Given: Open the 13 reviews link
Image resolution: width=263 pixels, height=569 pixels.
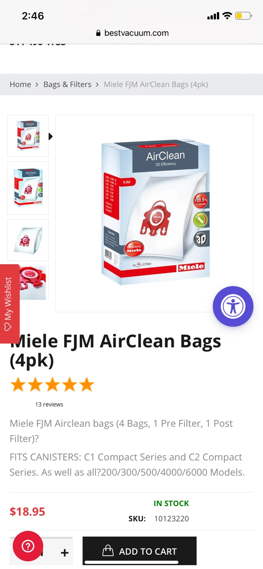Looking at the screenshot, I should (49, 404).
